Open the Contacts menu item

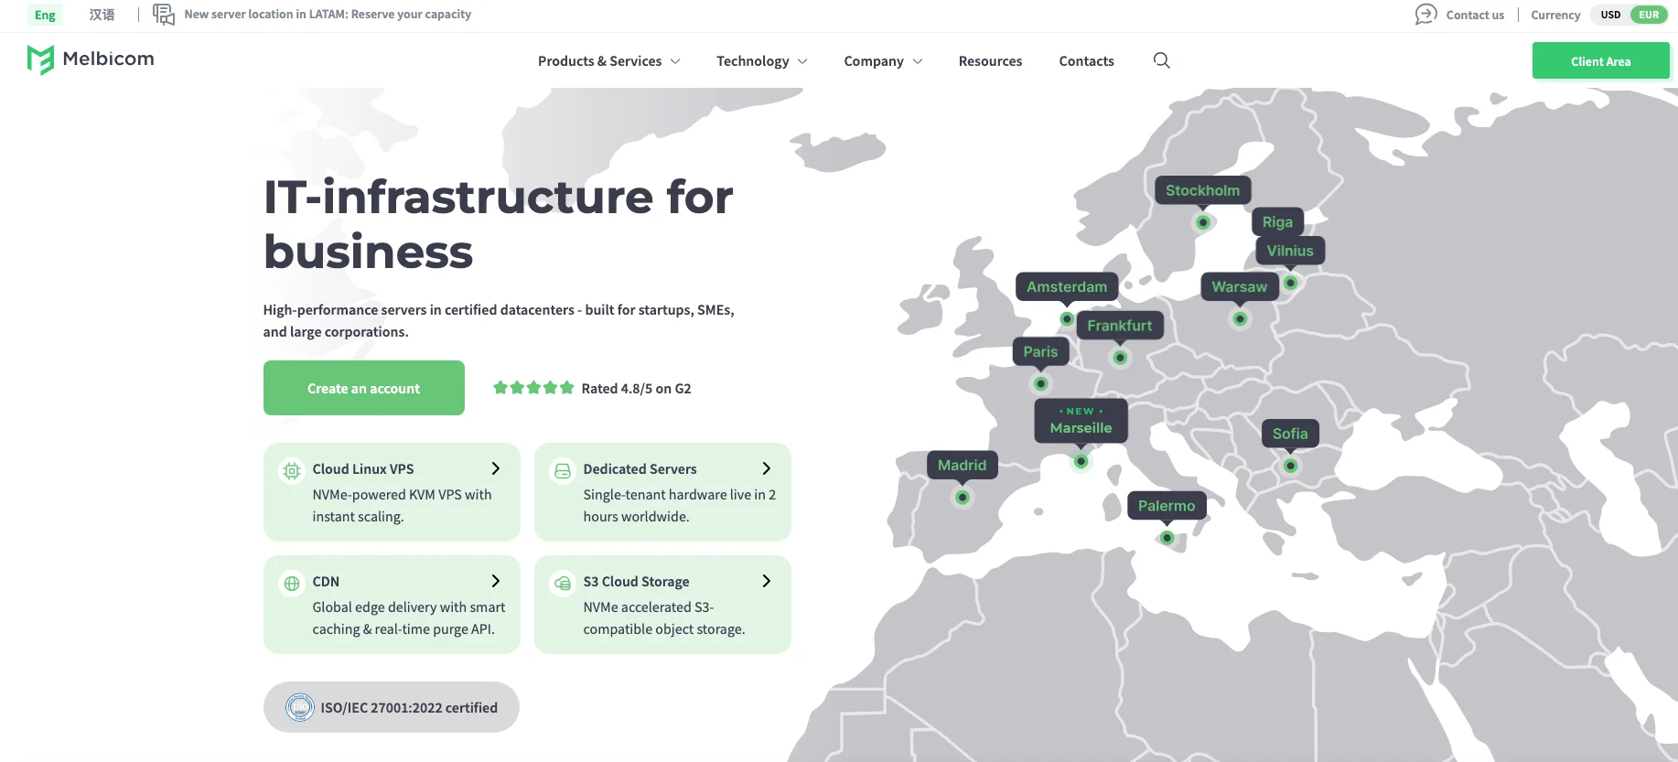pyautogui.click(x=1086, y=61)
